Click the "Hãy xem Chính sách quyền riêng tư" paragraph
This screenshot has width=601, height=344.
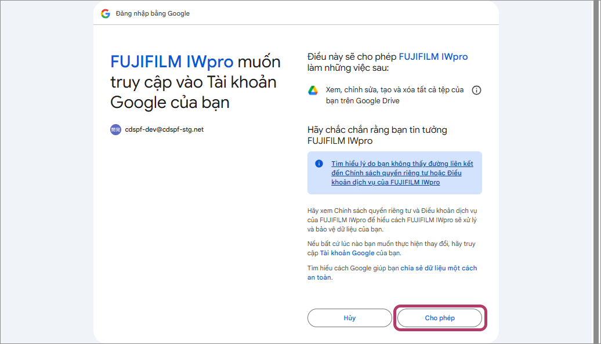(392, 220)
